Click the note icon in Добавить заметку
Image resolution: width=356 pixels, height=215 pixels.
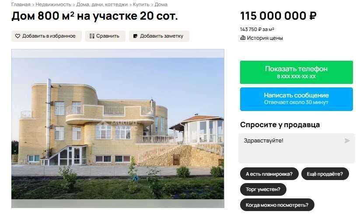pos(135,36)
